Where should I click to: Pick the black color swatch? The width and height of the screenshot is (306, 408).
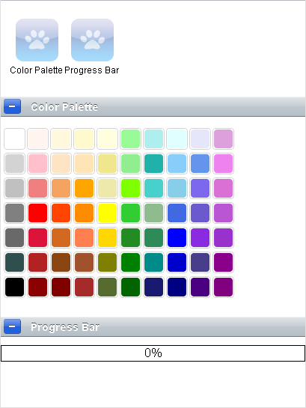[x=14, y=287]
